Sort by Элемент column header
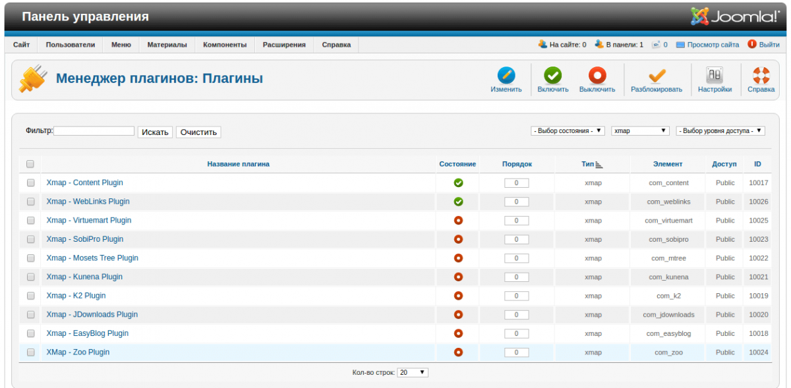791x388 pixels. tap(668, 164)
